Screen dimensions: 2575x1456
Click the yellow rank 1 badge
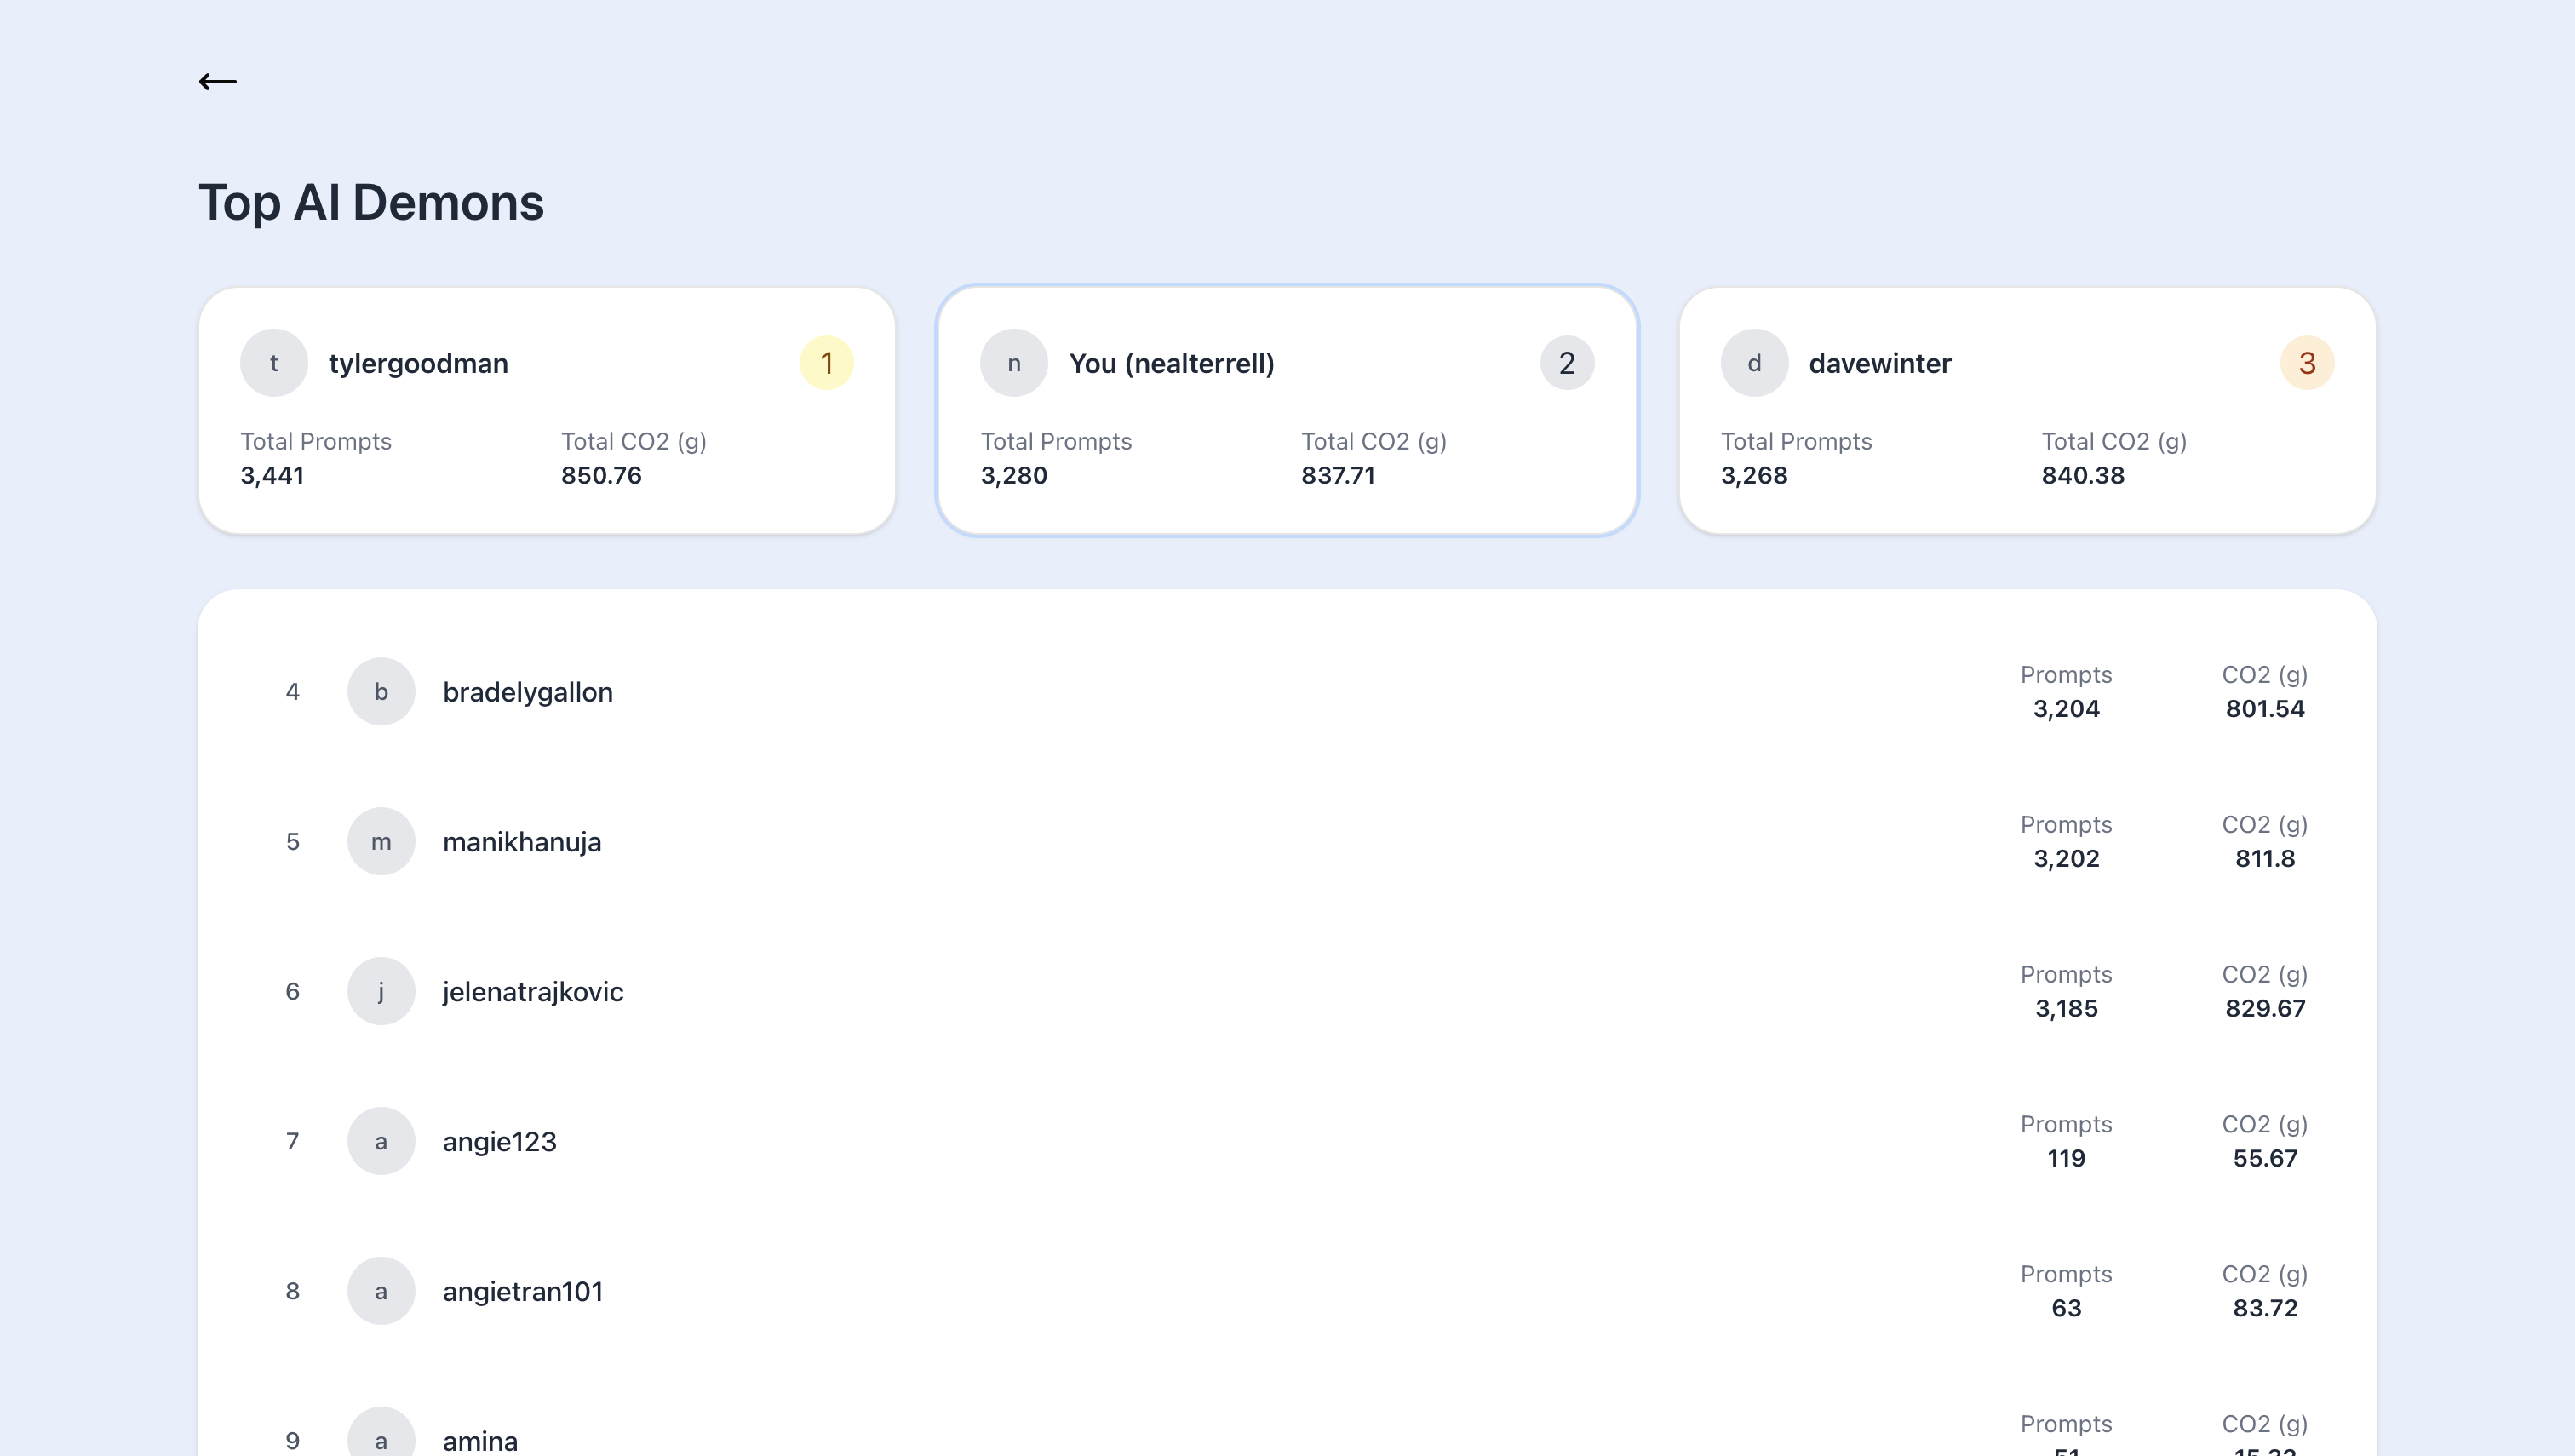[x=826, y=363]
